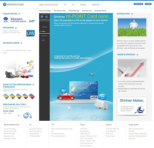
Task: Open the Vision & Strategy arrows image
Action: (132, 68)
